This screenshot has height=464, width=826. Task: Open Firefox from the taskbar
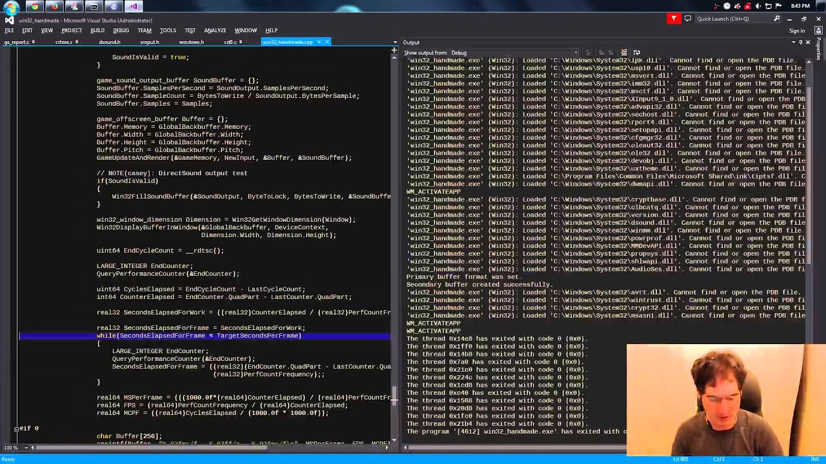pos(54,6)
